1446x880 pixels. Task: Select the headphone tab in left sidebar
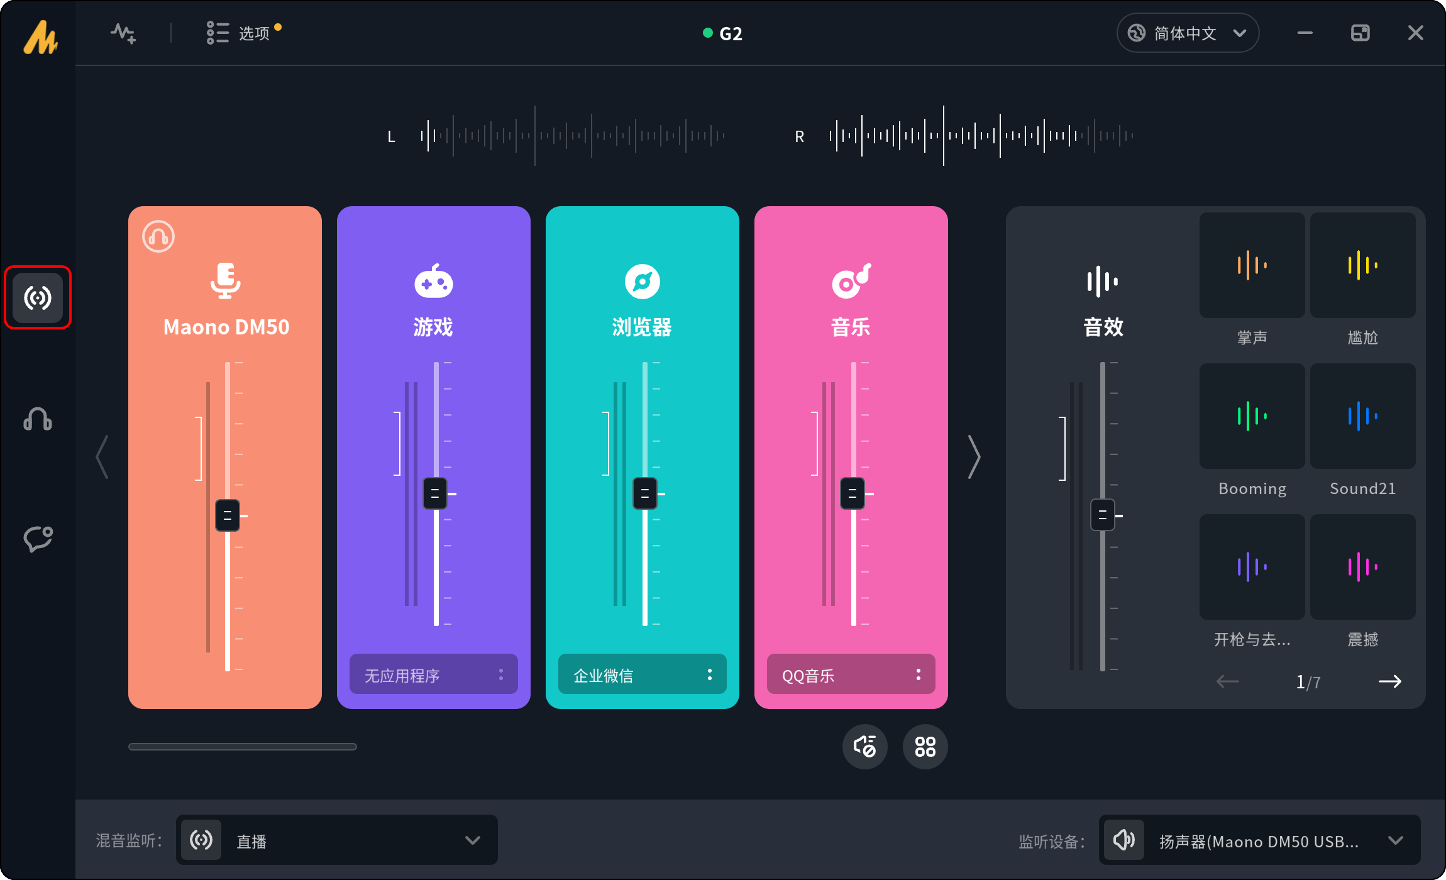(38, 419)
